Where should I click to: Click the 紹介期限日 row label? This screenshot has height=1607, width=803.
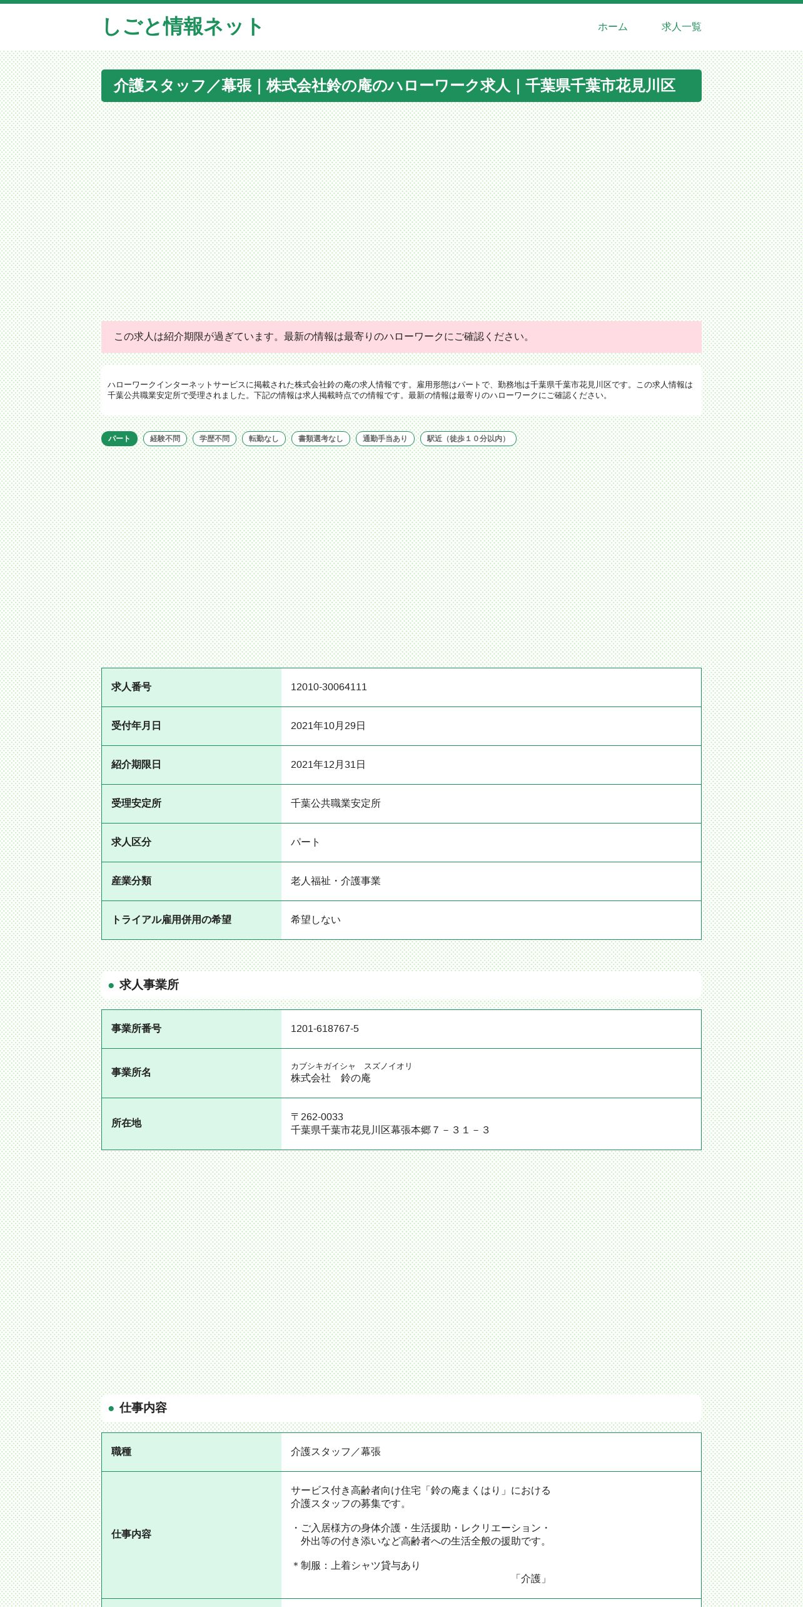[x=136, y=765]
